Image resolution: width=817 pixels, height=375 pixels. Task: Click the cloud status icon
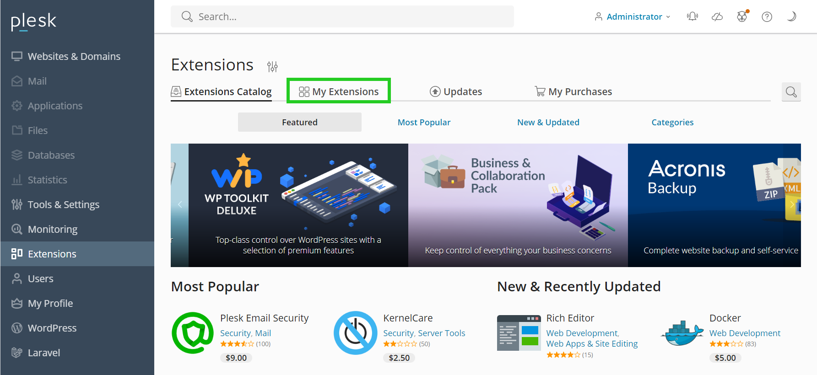click(x=717, y=16)
